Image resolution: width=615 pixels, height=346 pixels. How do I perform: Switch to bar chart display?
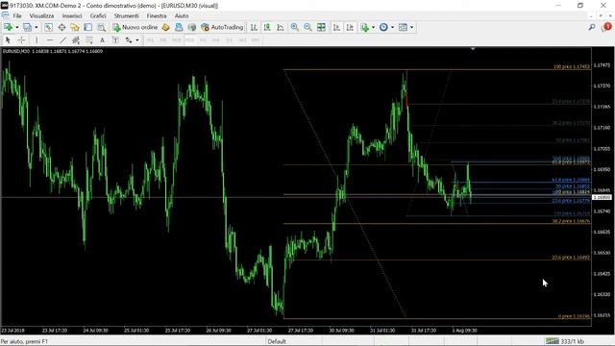pyautogui.click(x=254, y=27)
